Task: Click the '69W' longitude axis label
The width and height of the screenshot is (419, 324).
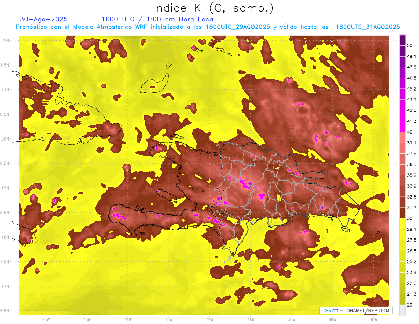Action: pos(332,319)
